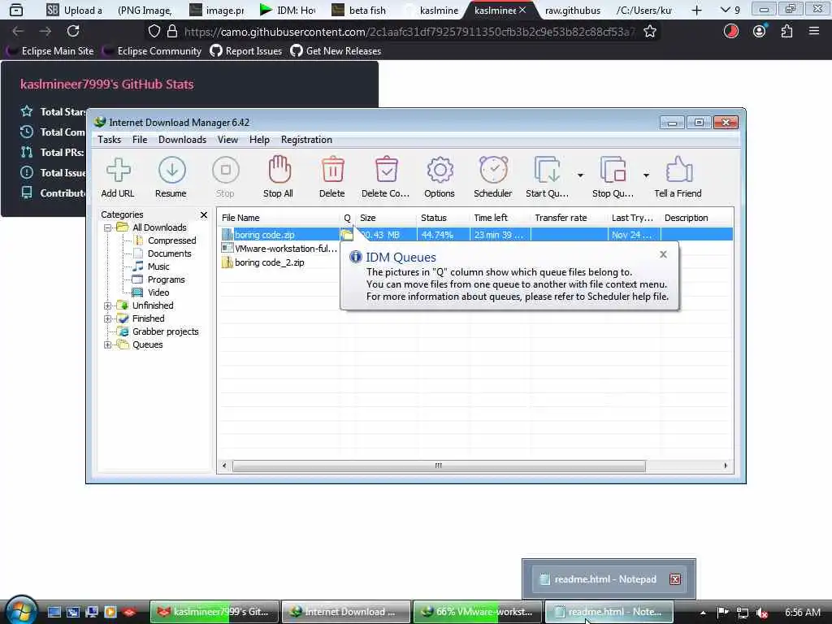This screenshot has width=832, height=624.
Task: Reload the page in the browser
Action: [73, 32]
